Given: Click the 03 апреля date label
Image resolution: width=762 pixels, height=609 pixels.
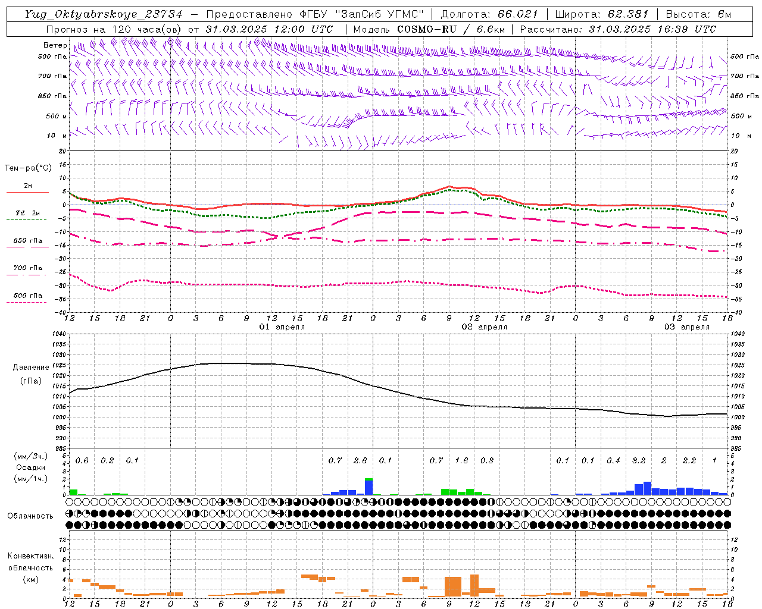Looking at the screenshot, I should click(x=687, y=327).
